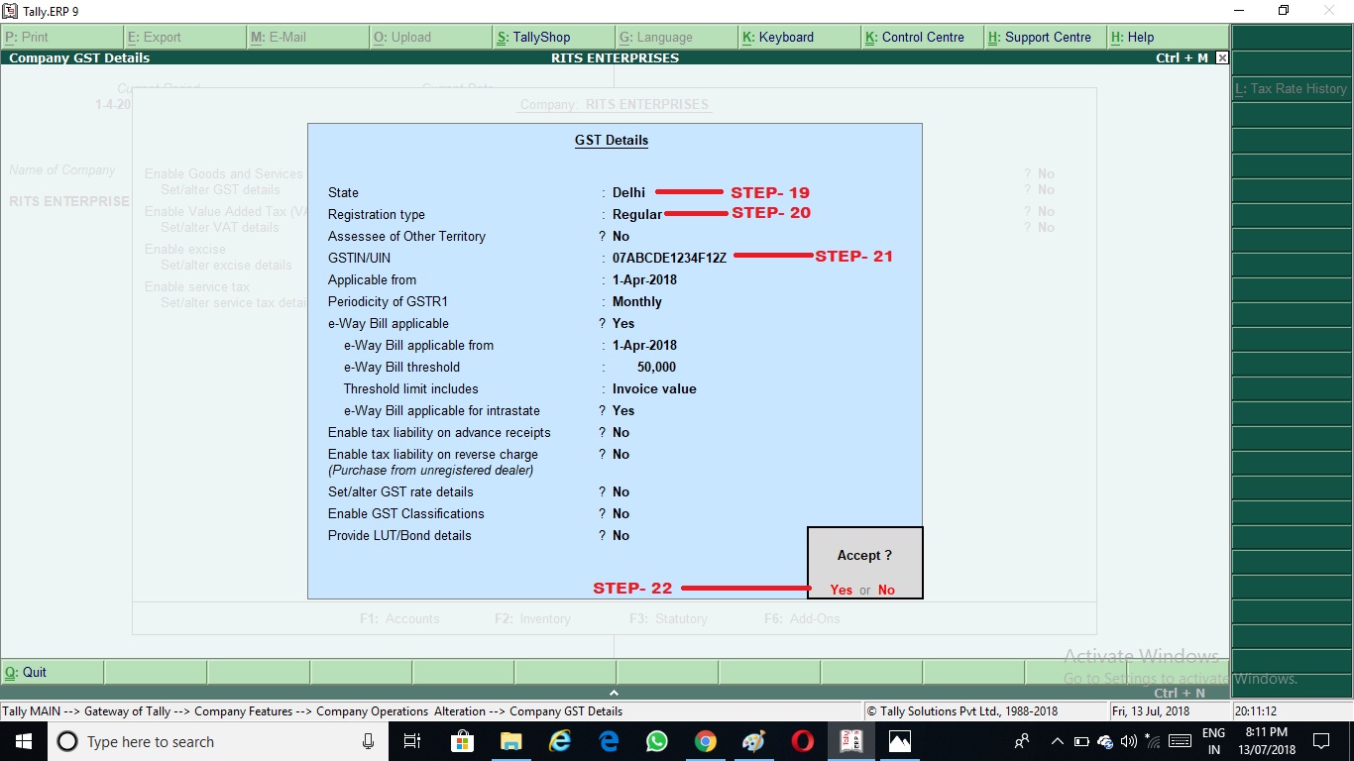
Task: Open the touch keyboard tray icon
Action: (x=1180, y=741)
